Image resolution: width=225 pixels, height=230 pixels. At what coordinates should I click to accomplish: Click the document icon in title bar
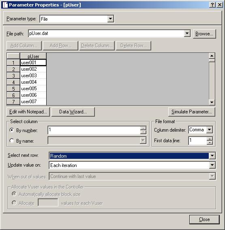(5, 5)
